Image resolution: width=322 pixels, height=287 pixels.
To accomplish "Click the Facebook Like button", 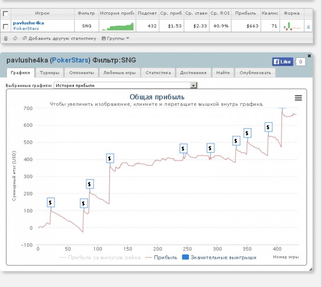I will [x=282, y=62].
